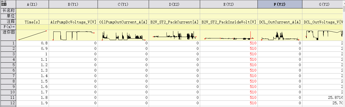
Task: Click the time cell with value 0.9
Action: coord(32,49)
